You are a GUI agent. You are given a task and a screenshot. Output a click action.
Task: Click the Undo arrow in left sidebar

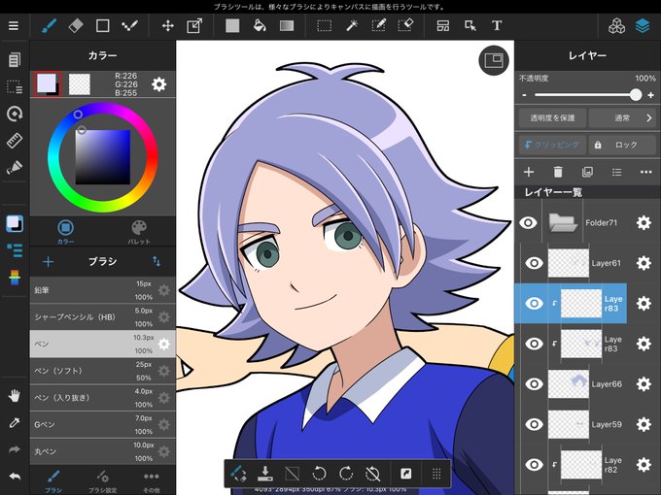[x=15, y=476]
